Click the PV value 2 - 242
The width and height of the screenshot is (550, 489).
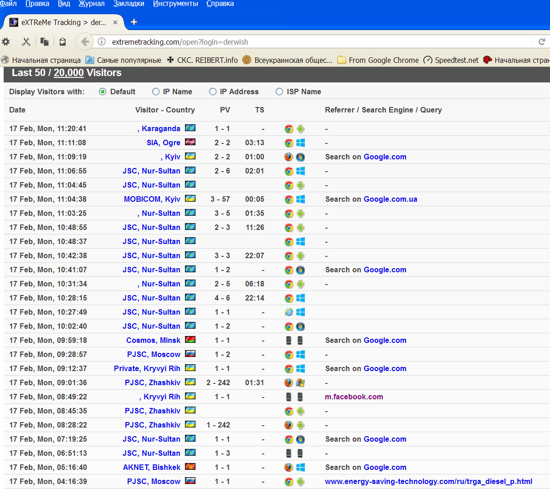218,382
